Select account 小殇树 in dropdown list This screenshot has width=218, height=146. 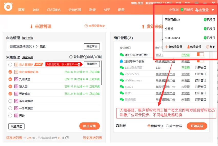click(x=169, y=29)
